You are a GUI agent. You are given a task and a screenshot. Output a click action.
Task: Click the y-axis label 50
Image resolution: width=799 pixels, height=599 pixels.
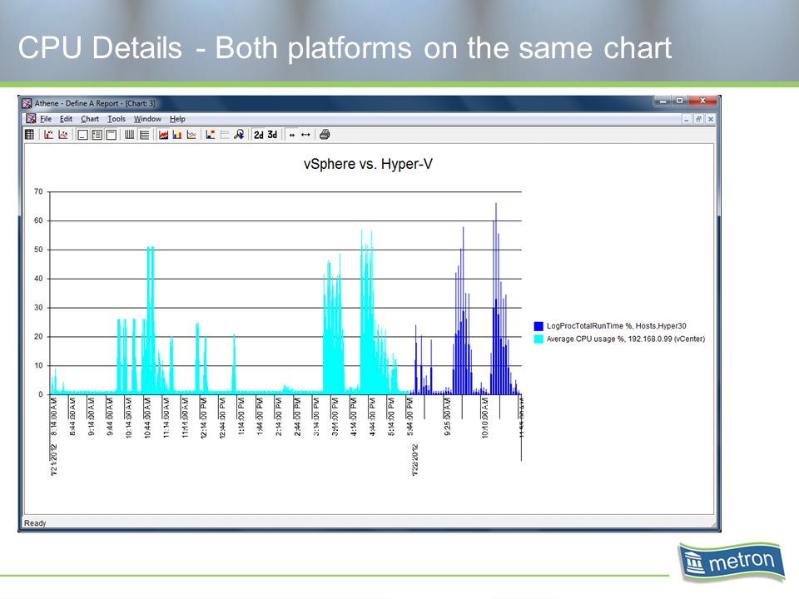(39, 250)
